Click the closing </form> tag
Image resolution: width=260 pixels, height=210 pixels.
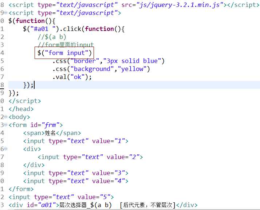pos(21,189)
